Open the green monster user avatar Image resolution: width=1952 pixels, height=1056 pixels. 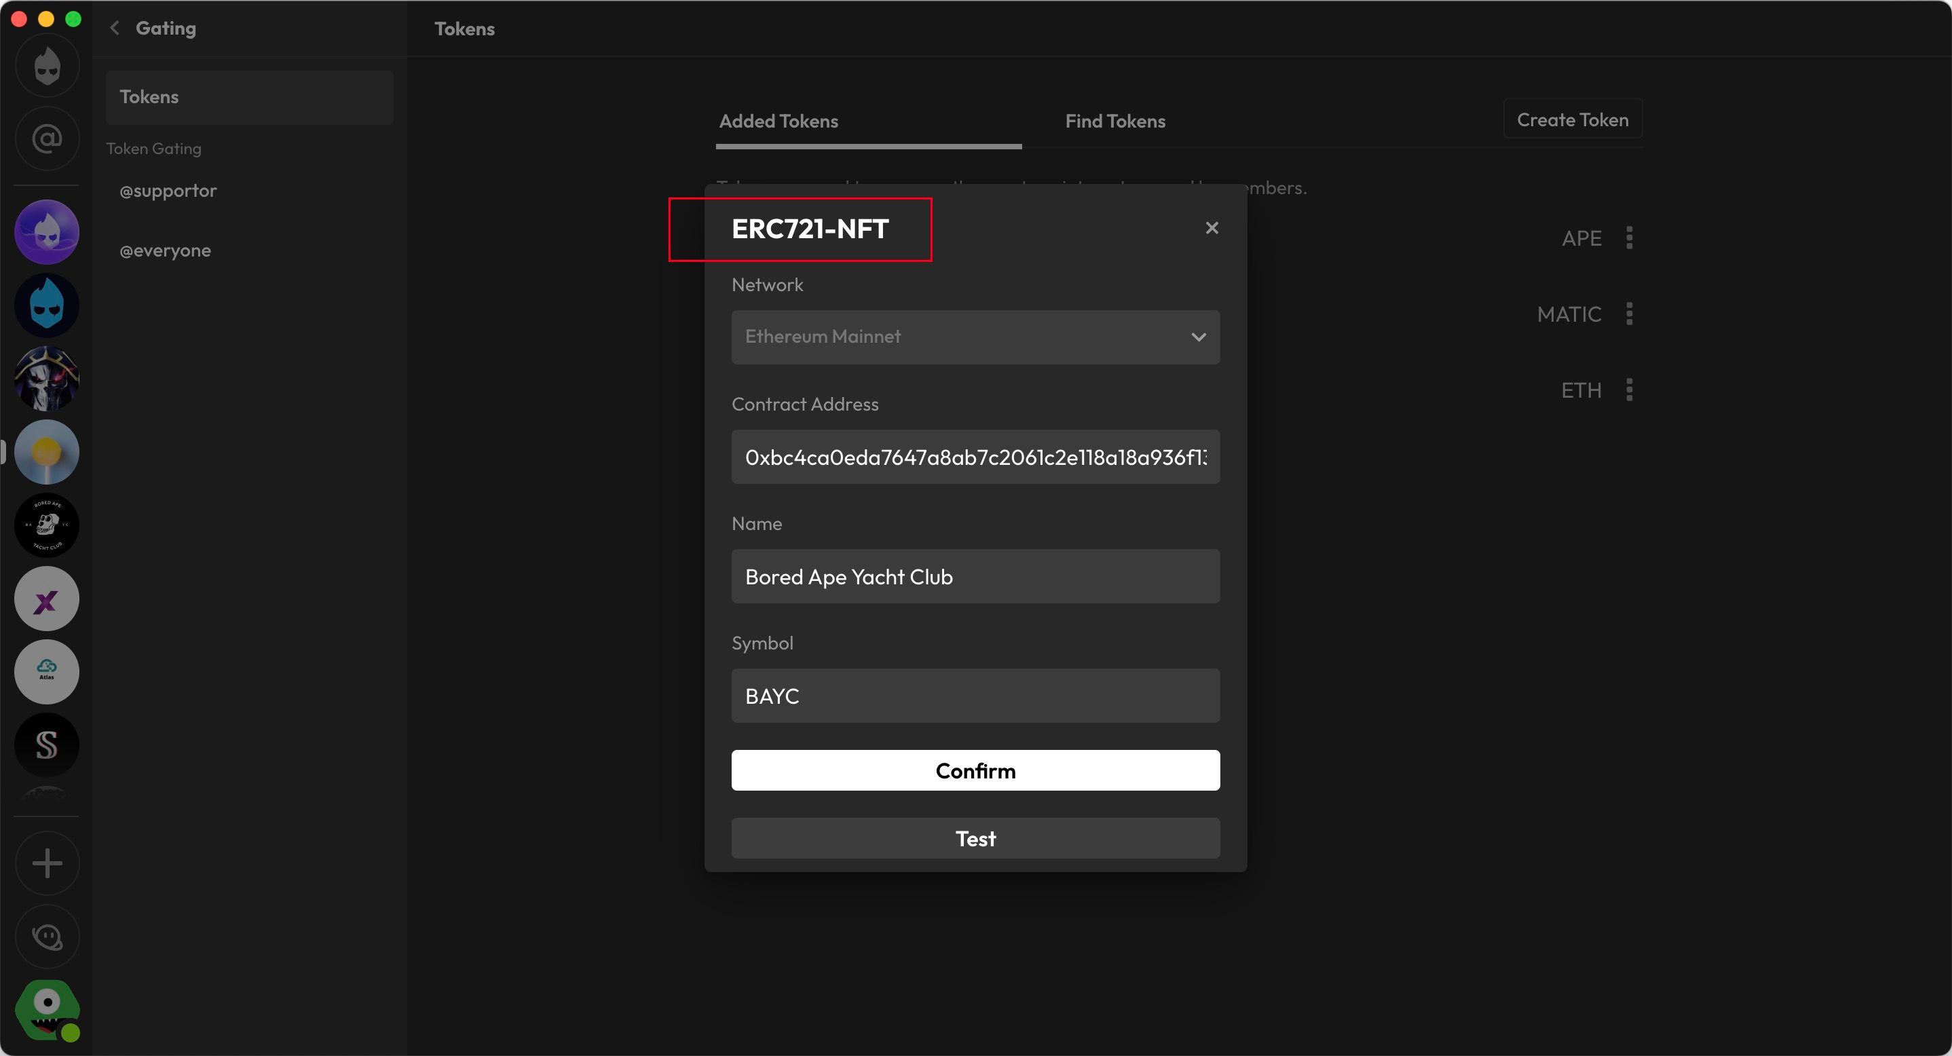47,1011
